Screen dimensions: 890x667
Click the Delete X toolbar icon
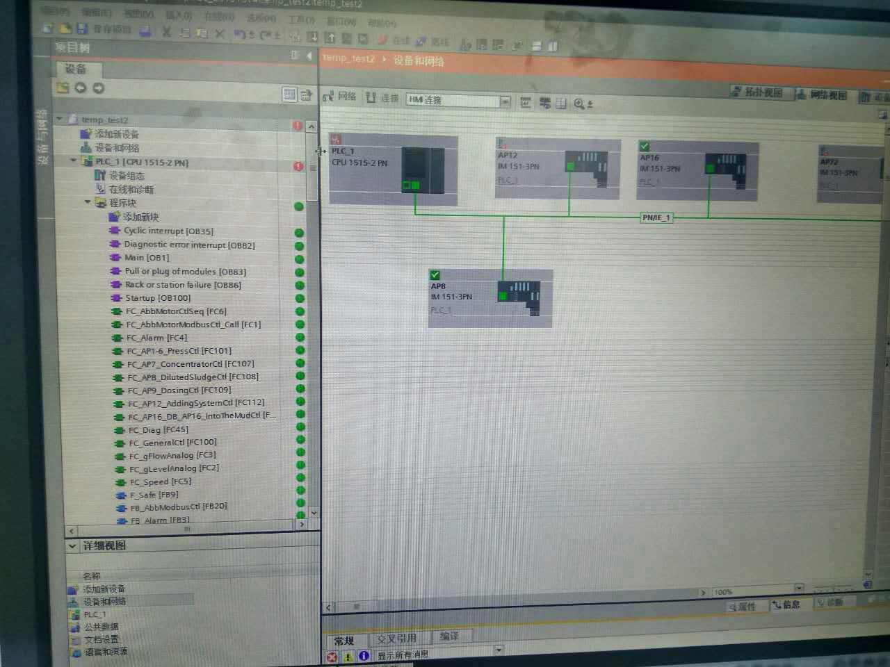point(220,33)
